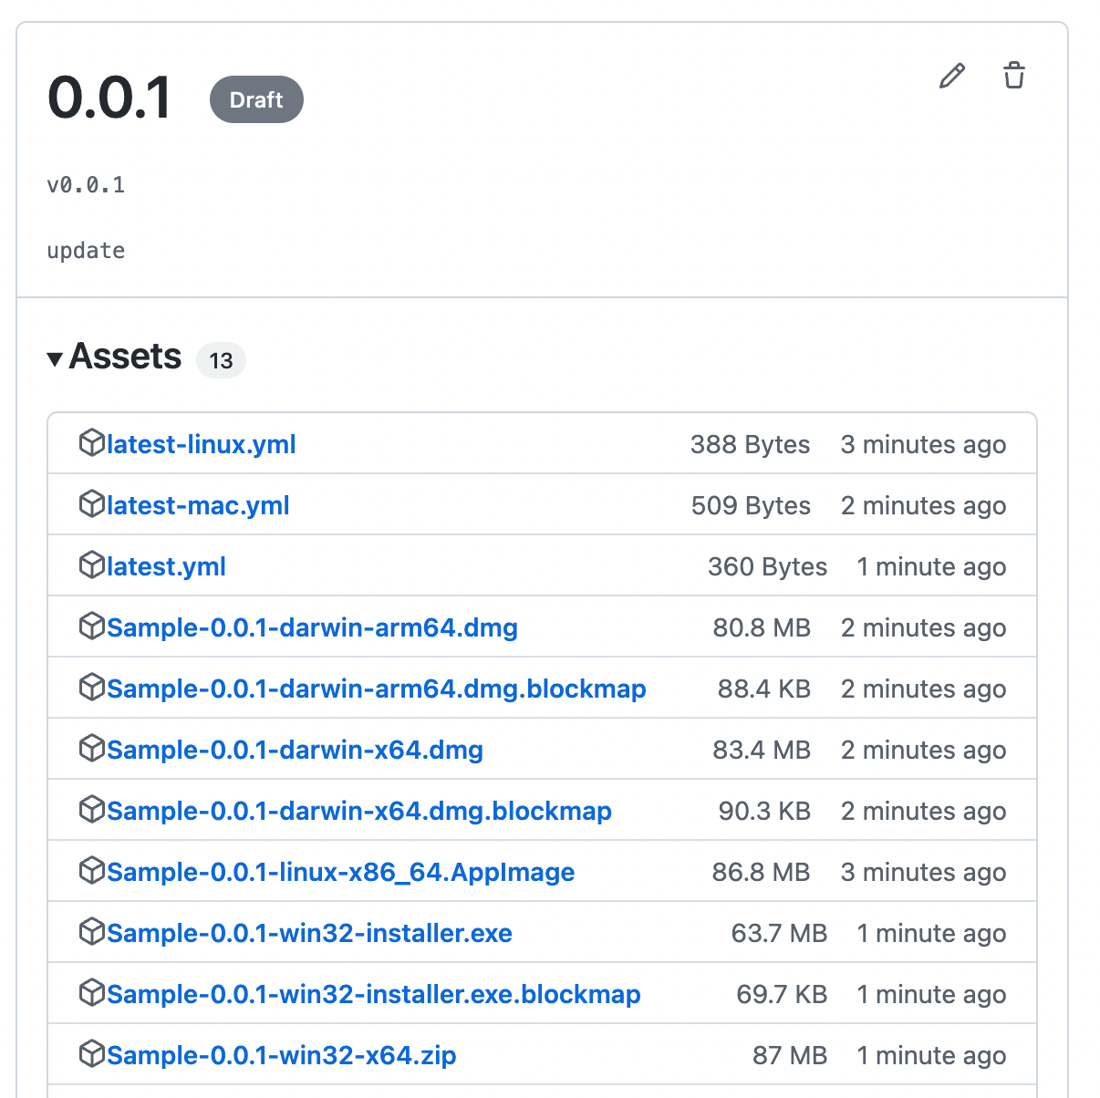
Task: Click the Draft status badge
Action: (256, 99)
